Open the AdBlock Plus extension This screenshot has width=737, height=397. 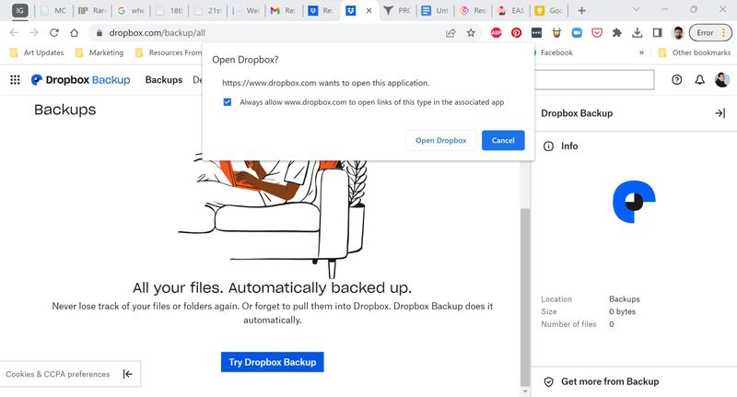(x=496, y=32)
